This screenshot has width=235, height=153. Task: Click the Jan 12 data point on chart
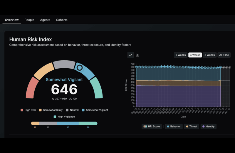[x=220, y=67]
